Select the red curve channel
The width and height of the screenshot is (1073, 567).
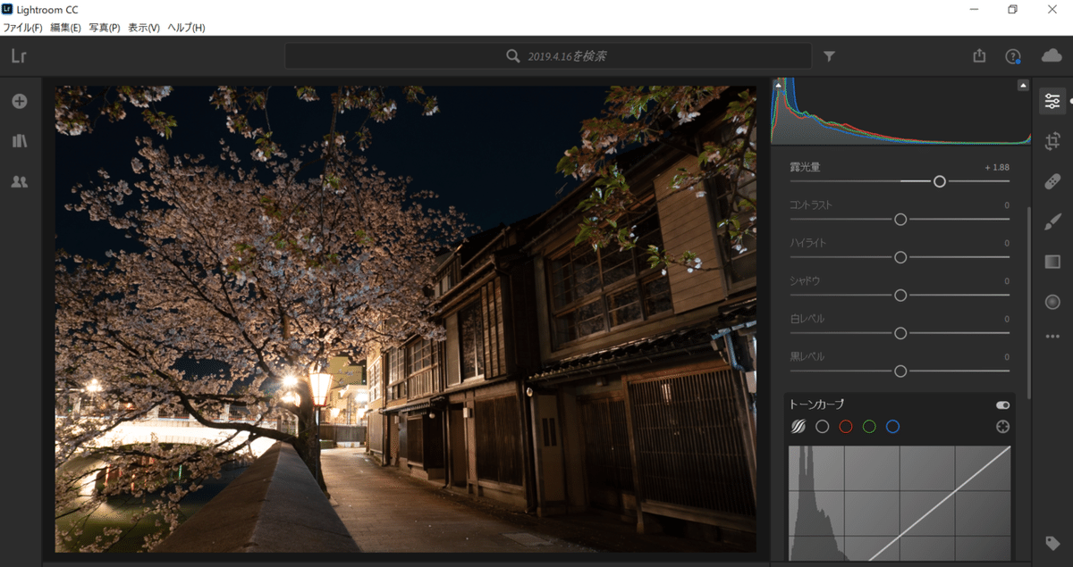coord(846,427)
